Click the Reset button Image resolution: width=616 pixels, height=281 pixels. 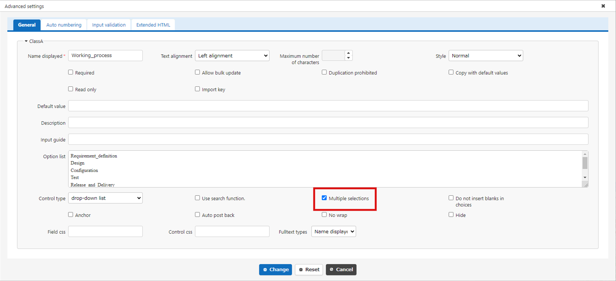[309, 269]
